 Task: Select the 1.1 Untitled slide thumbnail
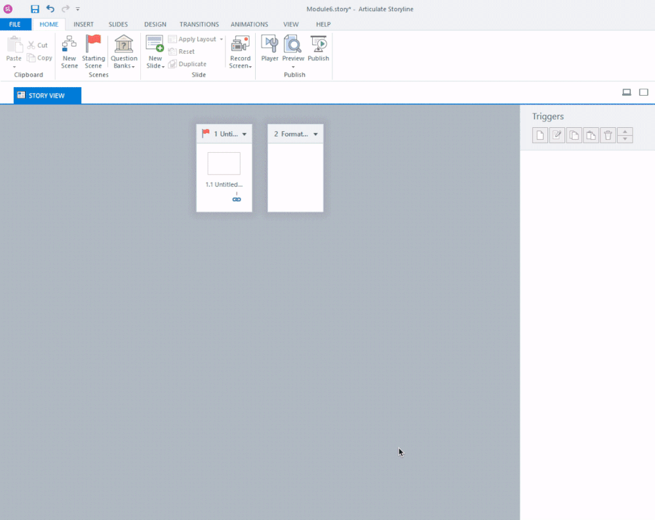click(224, 164)
